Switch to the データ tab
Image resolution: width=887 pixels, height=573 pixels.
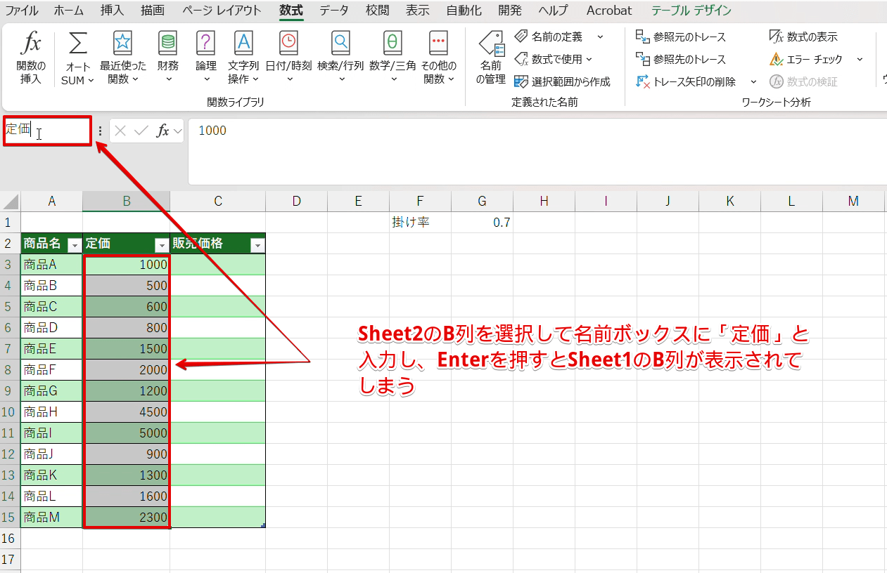click(333, 11)
